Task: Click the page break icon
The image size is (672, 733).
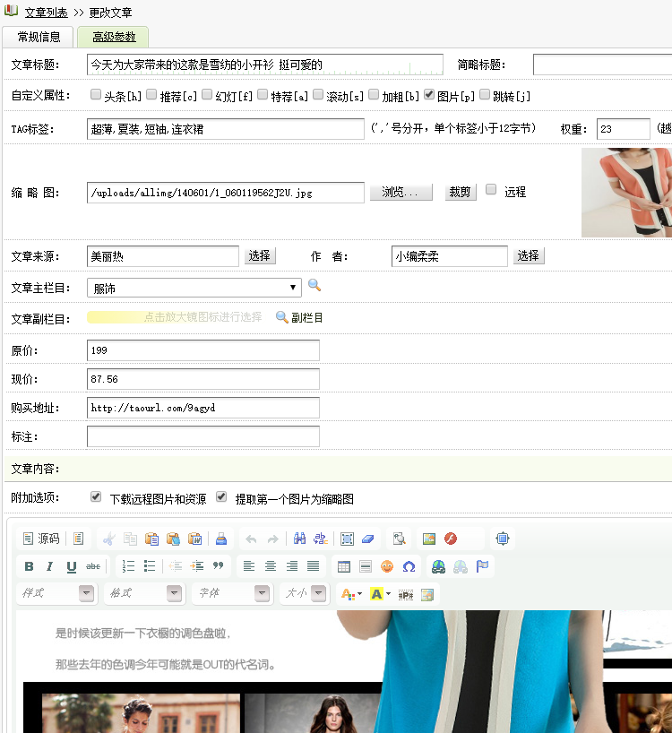Action: tap(406, 595)
